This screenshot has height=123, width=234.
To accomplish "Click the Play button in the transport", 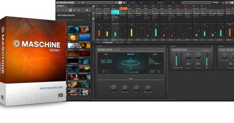I will point(120,3).
